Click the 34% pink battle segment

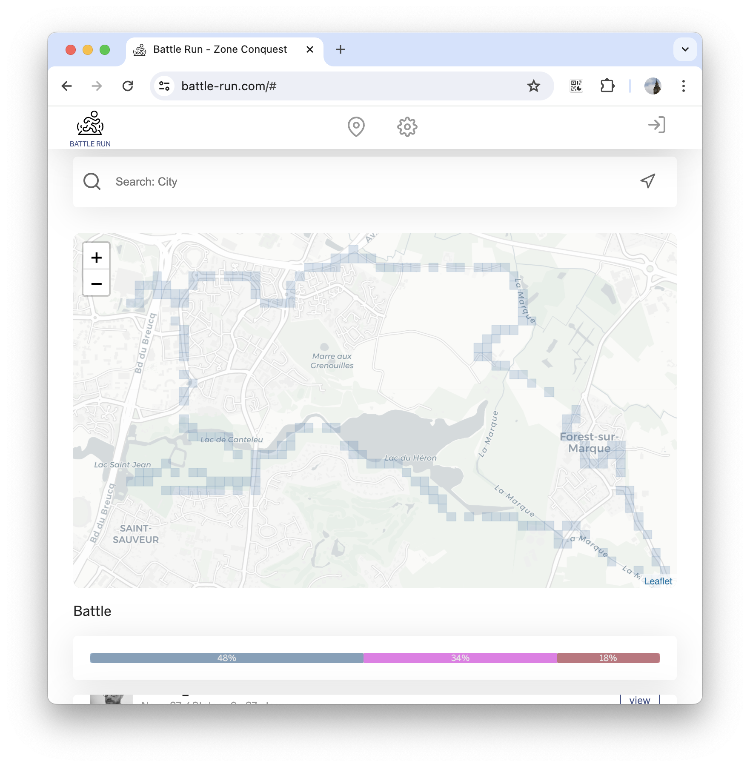[x=460, y=658]
